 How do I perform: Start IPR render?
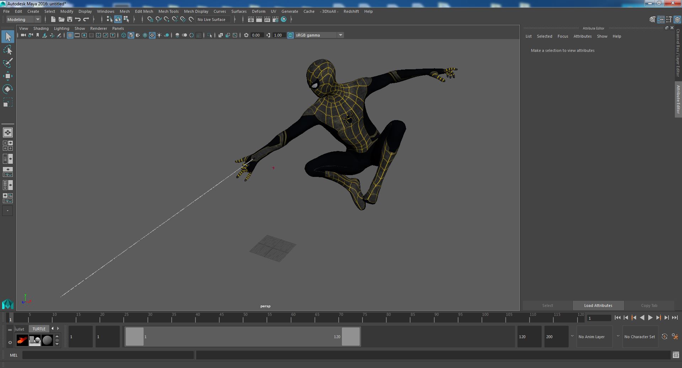pyautogui.click(x=267, y=20)
